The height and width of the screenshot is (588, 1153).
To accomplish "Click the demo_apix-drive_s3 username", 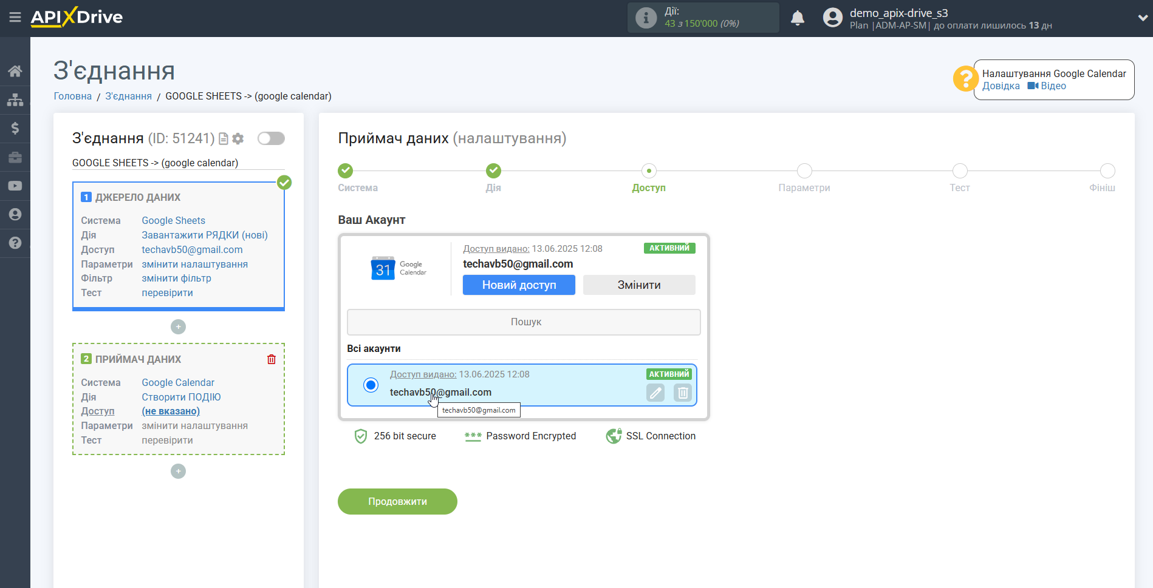I will (x=898, y=13).
